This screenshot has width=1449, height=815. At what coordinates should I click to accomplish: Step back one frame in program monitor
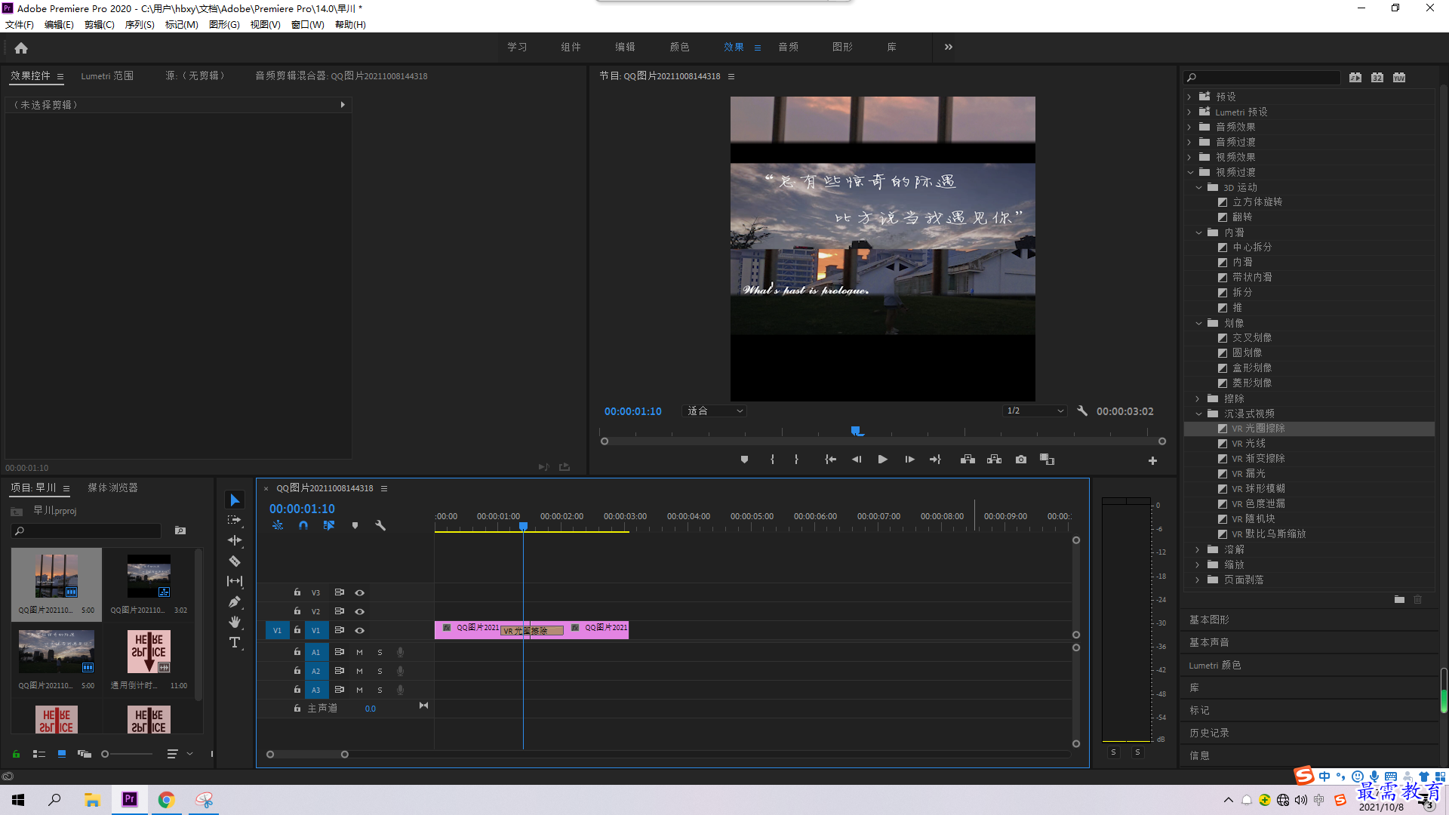pyautogui.click(x=857, y=460)
